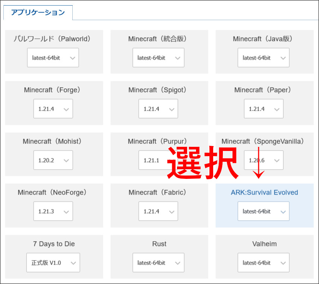Open the Minecraft（NeoForge） 1.21.3 dropdown
The height and width of the screenshot is (284, 319).
pyautogui.click(x=53, y=211)
